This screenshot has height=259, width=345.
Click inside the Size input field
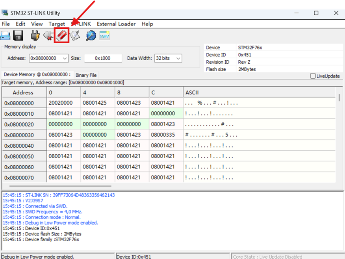pyautogui.click(x=103, y=58)
